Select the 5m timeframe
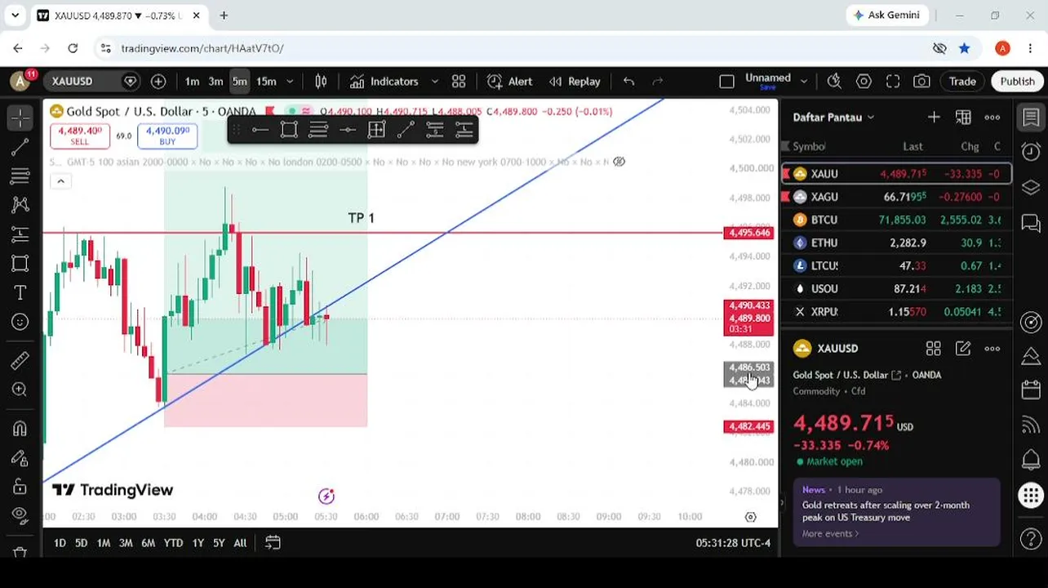 coord(239,81)
